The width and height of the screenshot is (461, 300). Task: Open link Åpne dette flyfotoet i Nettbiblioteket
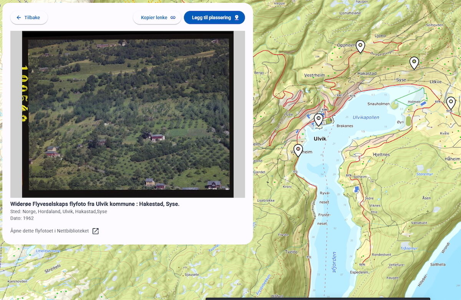(x=50, y=231)
